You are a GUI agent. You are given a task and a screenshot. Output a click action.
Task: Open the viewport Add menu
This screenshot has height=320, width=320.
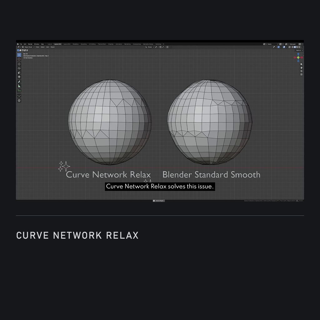tap(47, 47)
